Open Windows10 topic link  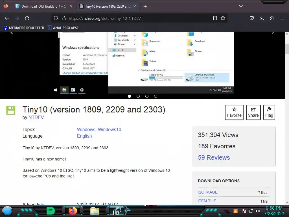(x=110, y=129)
